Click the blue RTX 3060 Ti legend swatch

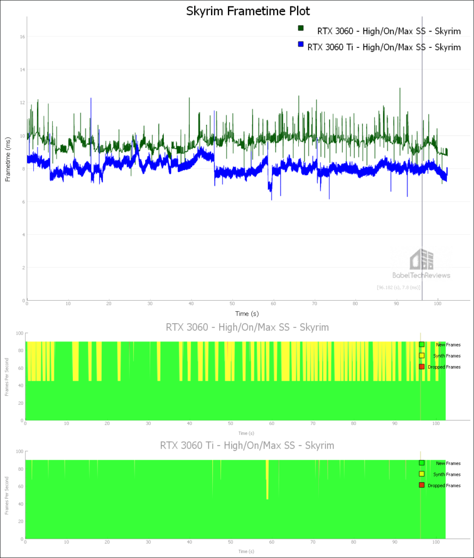tap(300, 44)
